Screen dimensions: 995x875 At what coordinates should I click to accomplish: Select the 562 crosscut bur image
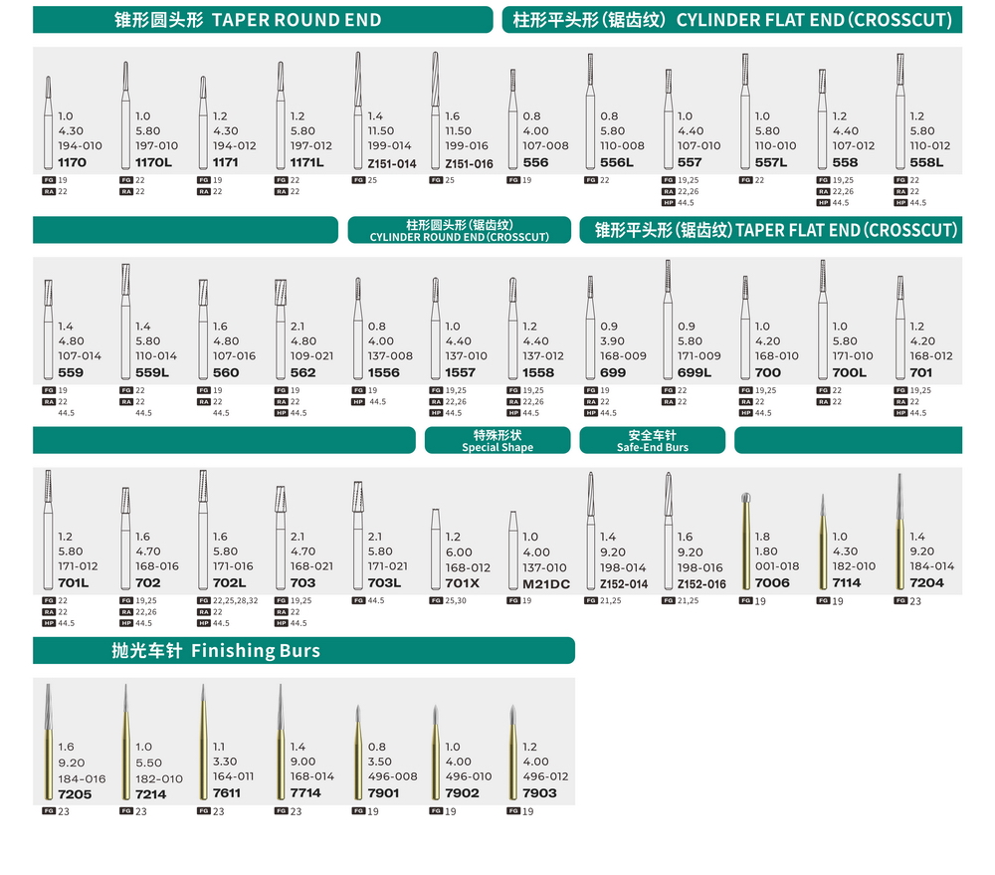(280, 328)
